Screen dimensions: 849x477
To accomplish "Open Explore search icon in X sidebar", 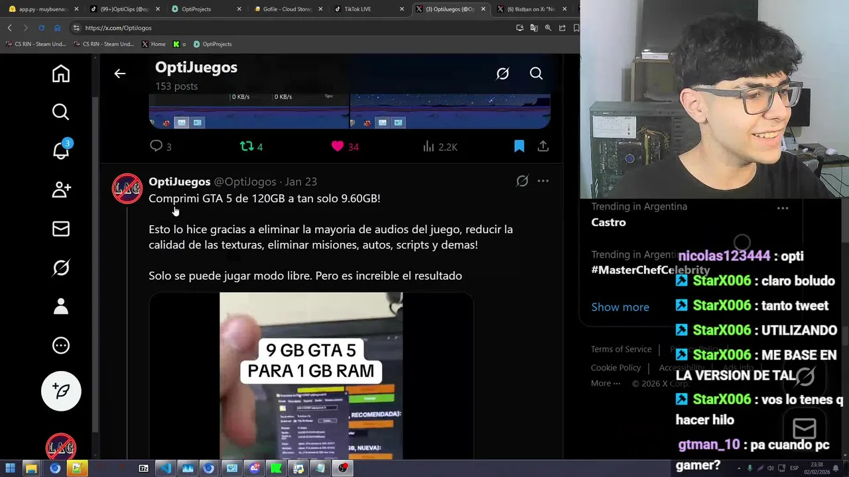I will tap(61, 112).
